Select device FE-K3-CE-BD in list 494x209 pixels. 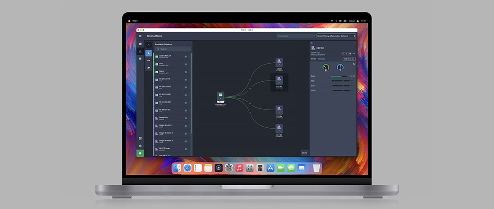(172, 103)
